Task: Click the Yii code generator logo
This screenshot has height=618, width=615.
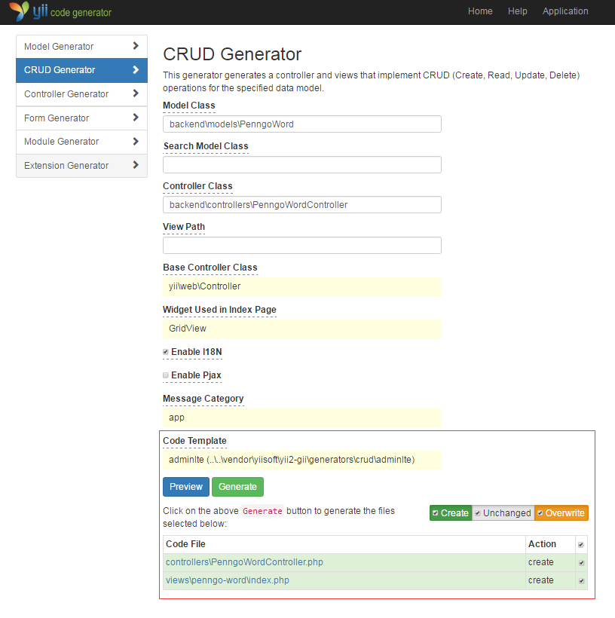Action: coord(60,11)
